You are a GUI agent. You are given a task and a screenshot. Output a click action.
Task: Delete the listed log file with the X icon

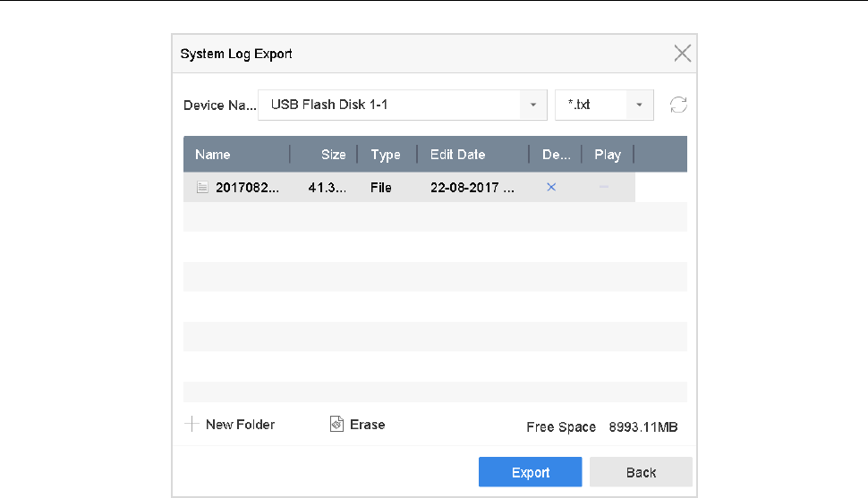point(551,188)
